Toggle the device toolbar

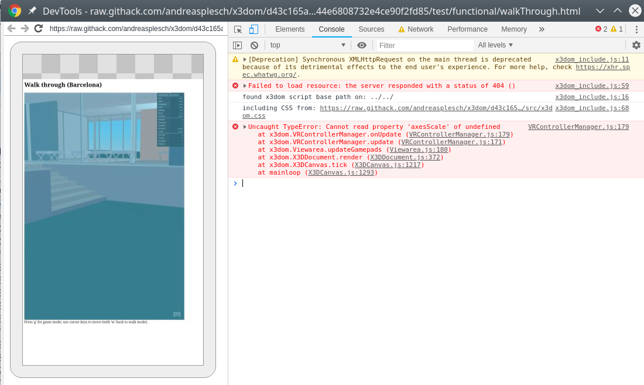click(254, 29)
